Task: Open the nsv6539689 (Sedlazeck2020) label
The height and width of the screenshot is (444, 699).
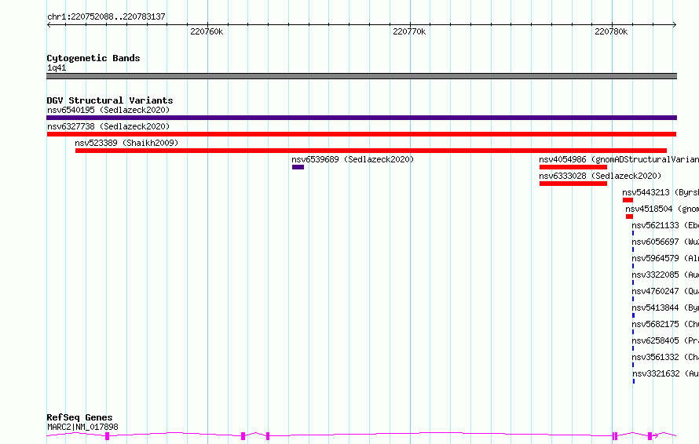Action: pos(353,159)
